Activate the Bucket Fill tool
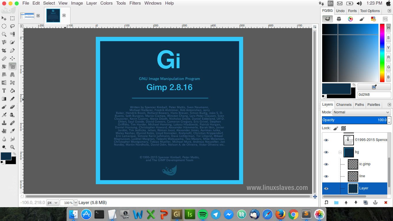393x221 pixels. 12,91
